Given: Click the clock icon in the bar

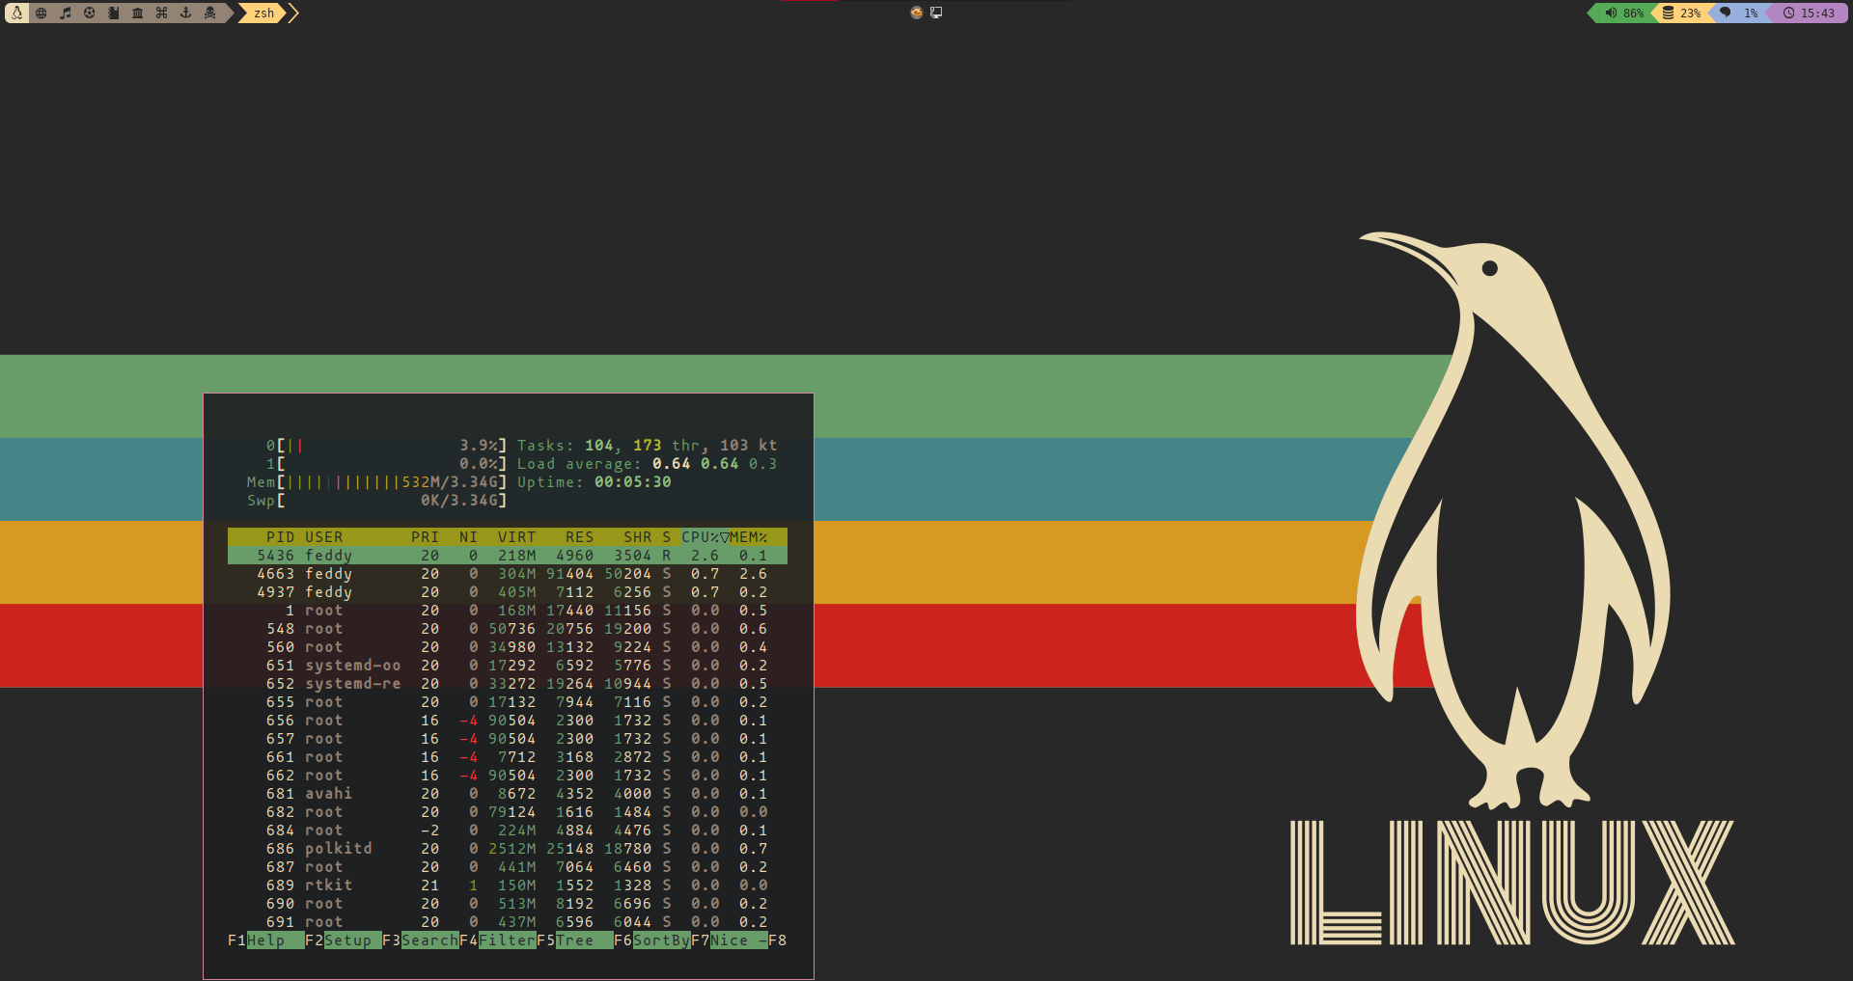Looking at the screenshot, I should coord(1788,13).
